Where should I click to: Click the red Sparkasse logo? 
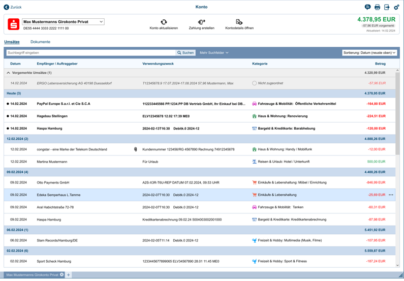point(13,24)
